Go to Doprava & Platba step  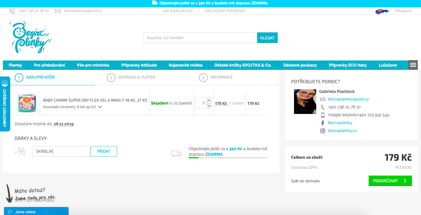131,77
